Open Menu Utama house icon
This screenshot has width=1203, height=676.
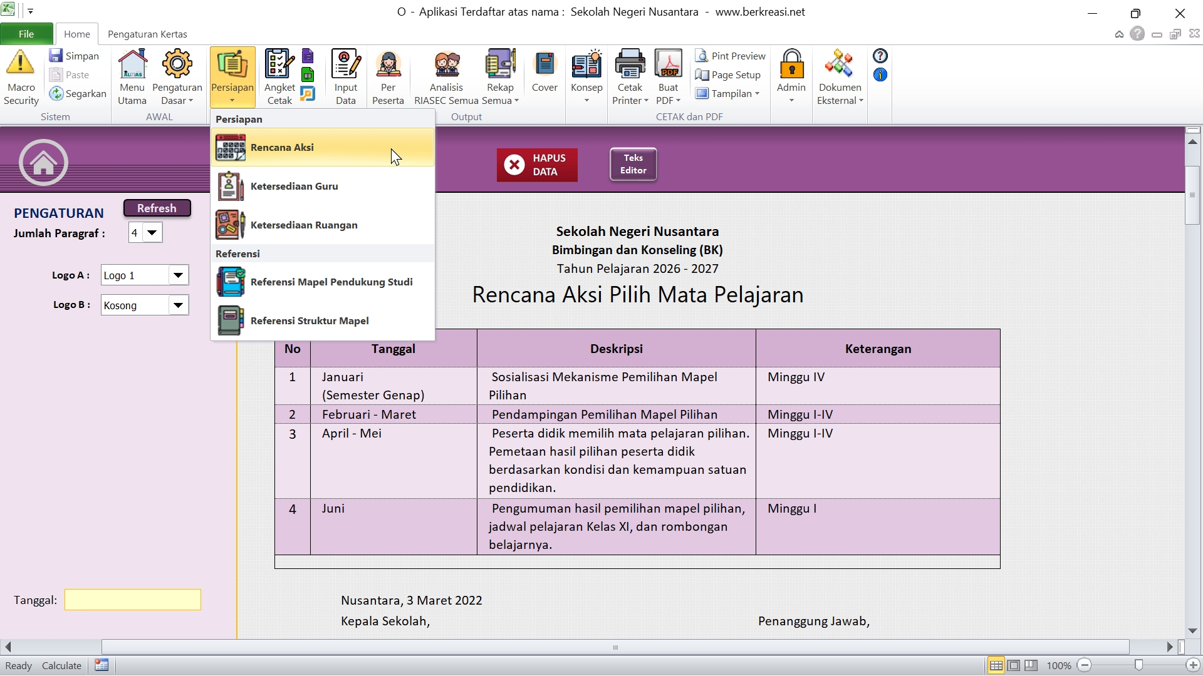[x=132, y=64]
